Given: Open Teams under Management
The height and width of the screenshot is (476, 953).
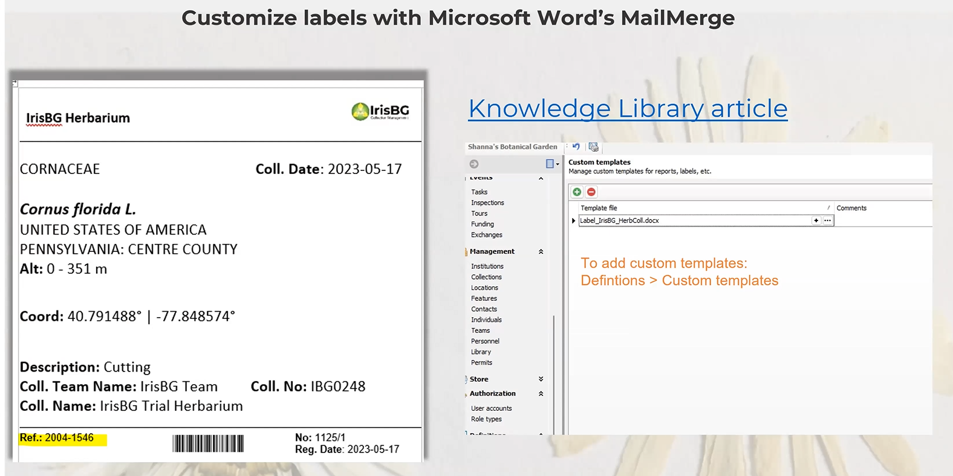Looking at the screenshot, I should coord(480,330).
